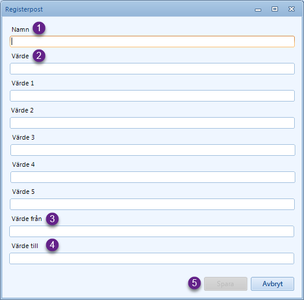Click the Spara button
This screenshot has width=304, height=300.
point(225,284)
